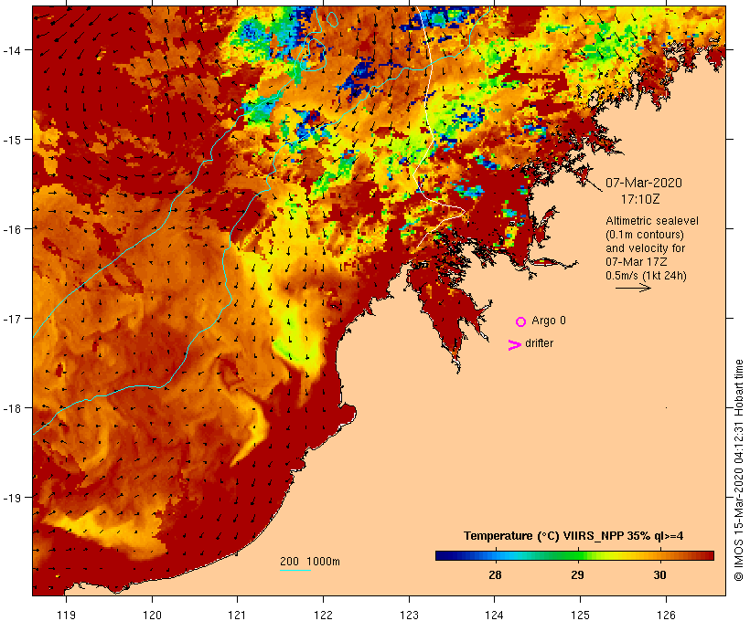Click the colorbar tick label 30
The image size is (750, 621).
click(x=659, y=575)
